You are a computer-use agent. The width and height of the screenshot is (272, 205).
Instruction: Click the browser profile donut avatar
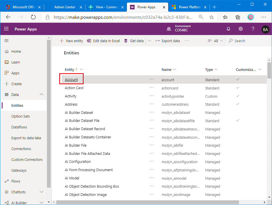(250, 17)
